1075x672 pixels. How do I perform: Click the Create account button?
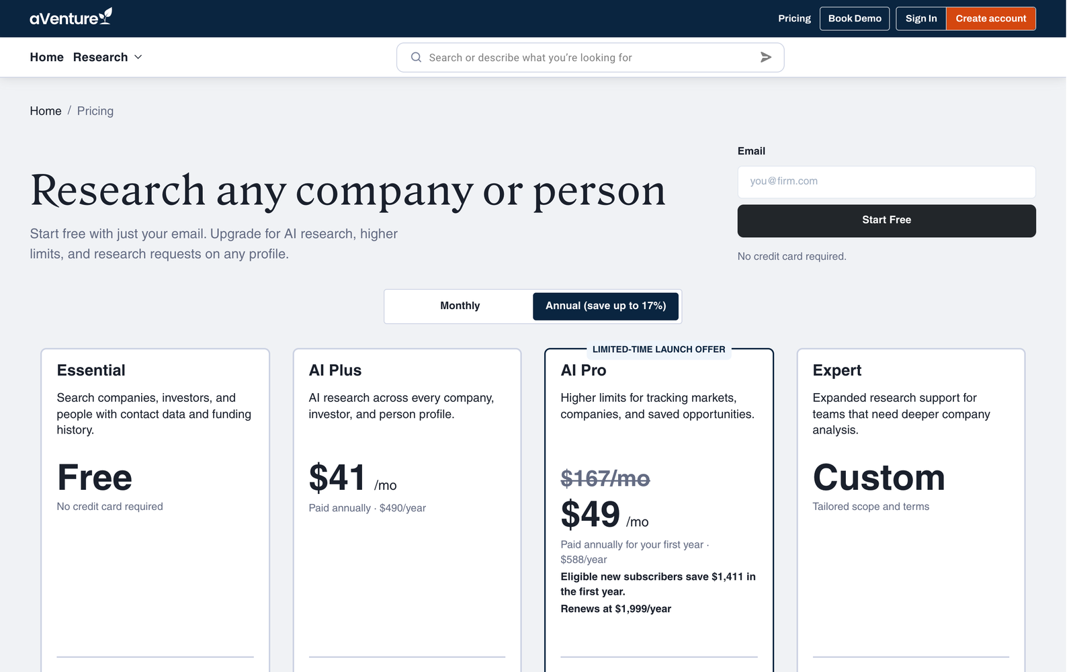pyautogui.click(x=991, y=18)
